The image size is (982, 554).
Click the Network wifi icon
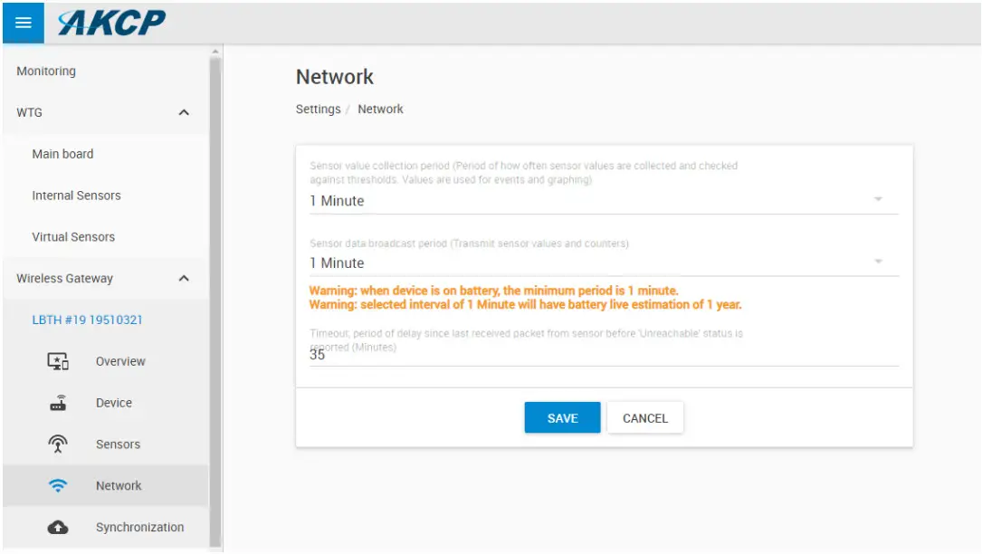click(x=58, y=486)
